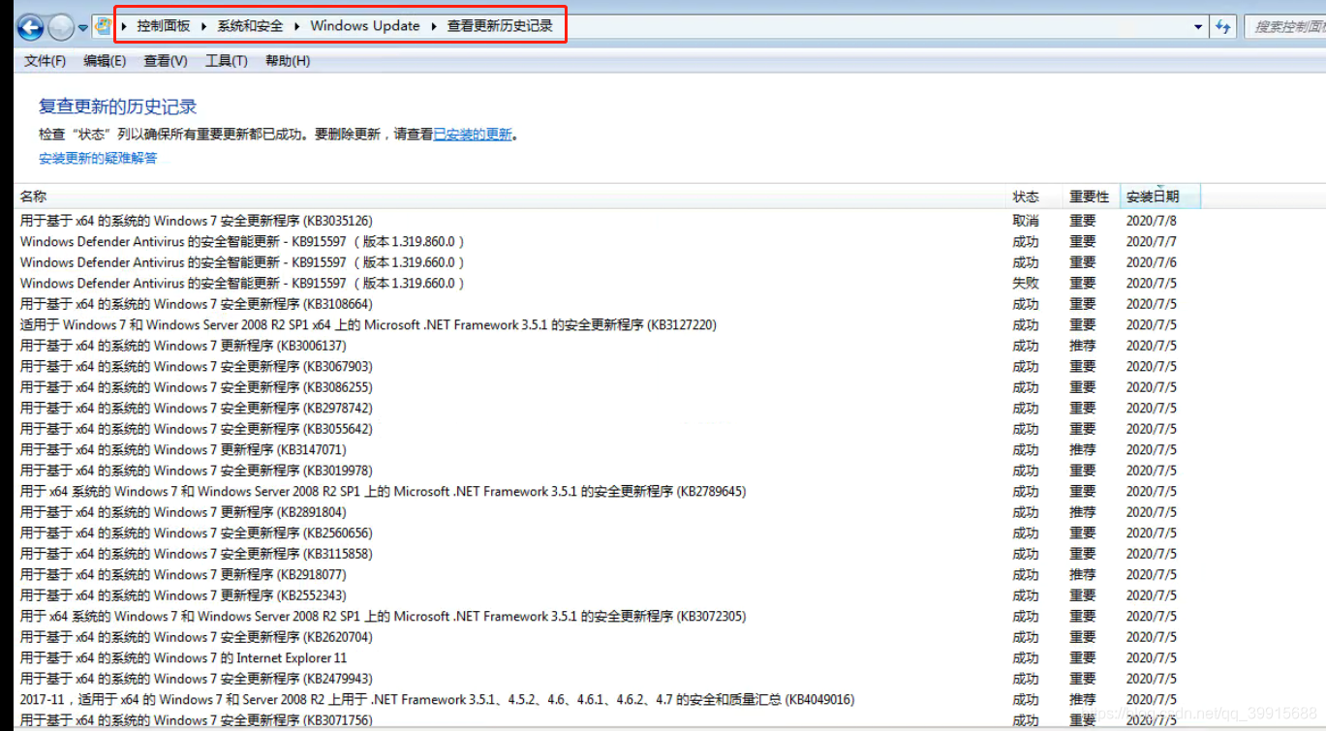Click 推荐 importance in KB4049016 row
Image resolution: width=1326 pixels, height=731 pixels.
[1083, 699]
